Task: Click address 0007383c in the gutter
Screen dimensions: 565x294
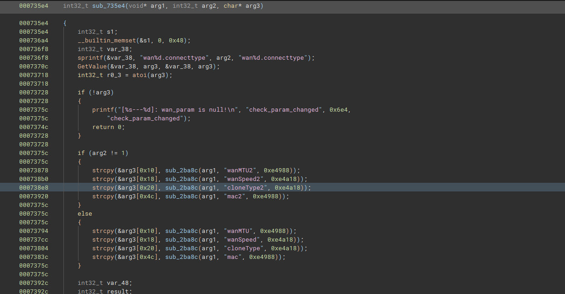Action: point(34,257)
